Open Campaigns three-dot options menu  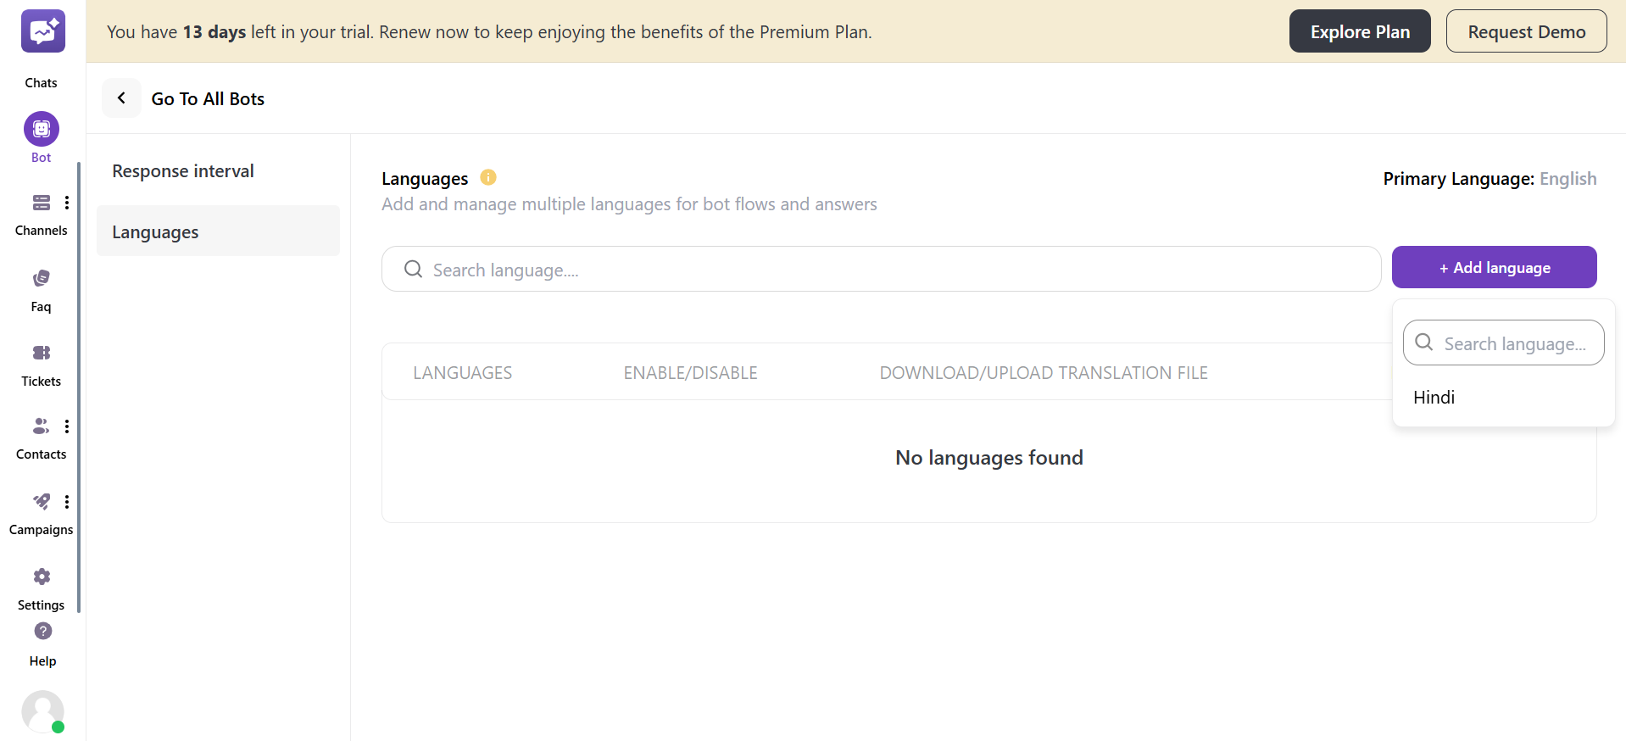coord(67,502)
